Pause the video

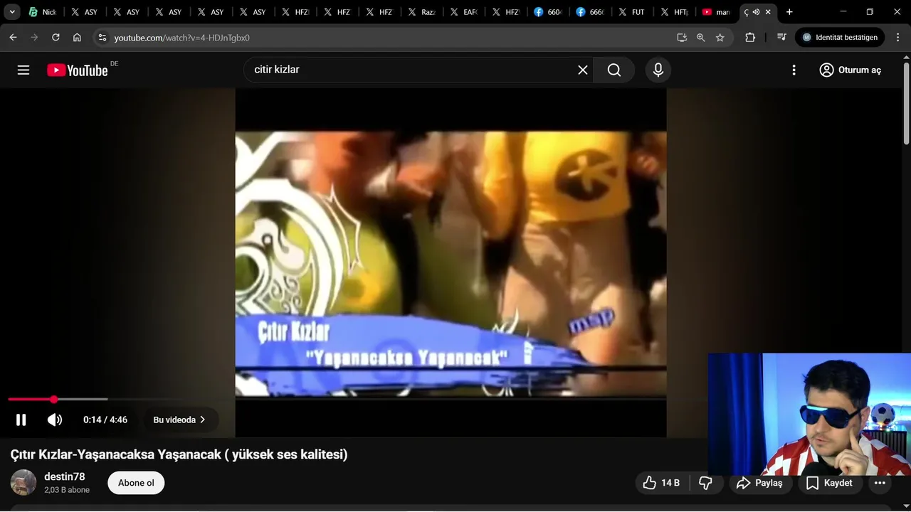[21, 420]
